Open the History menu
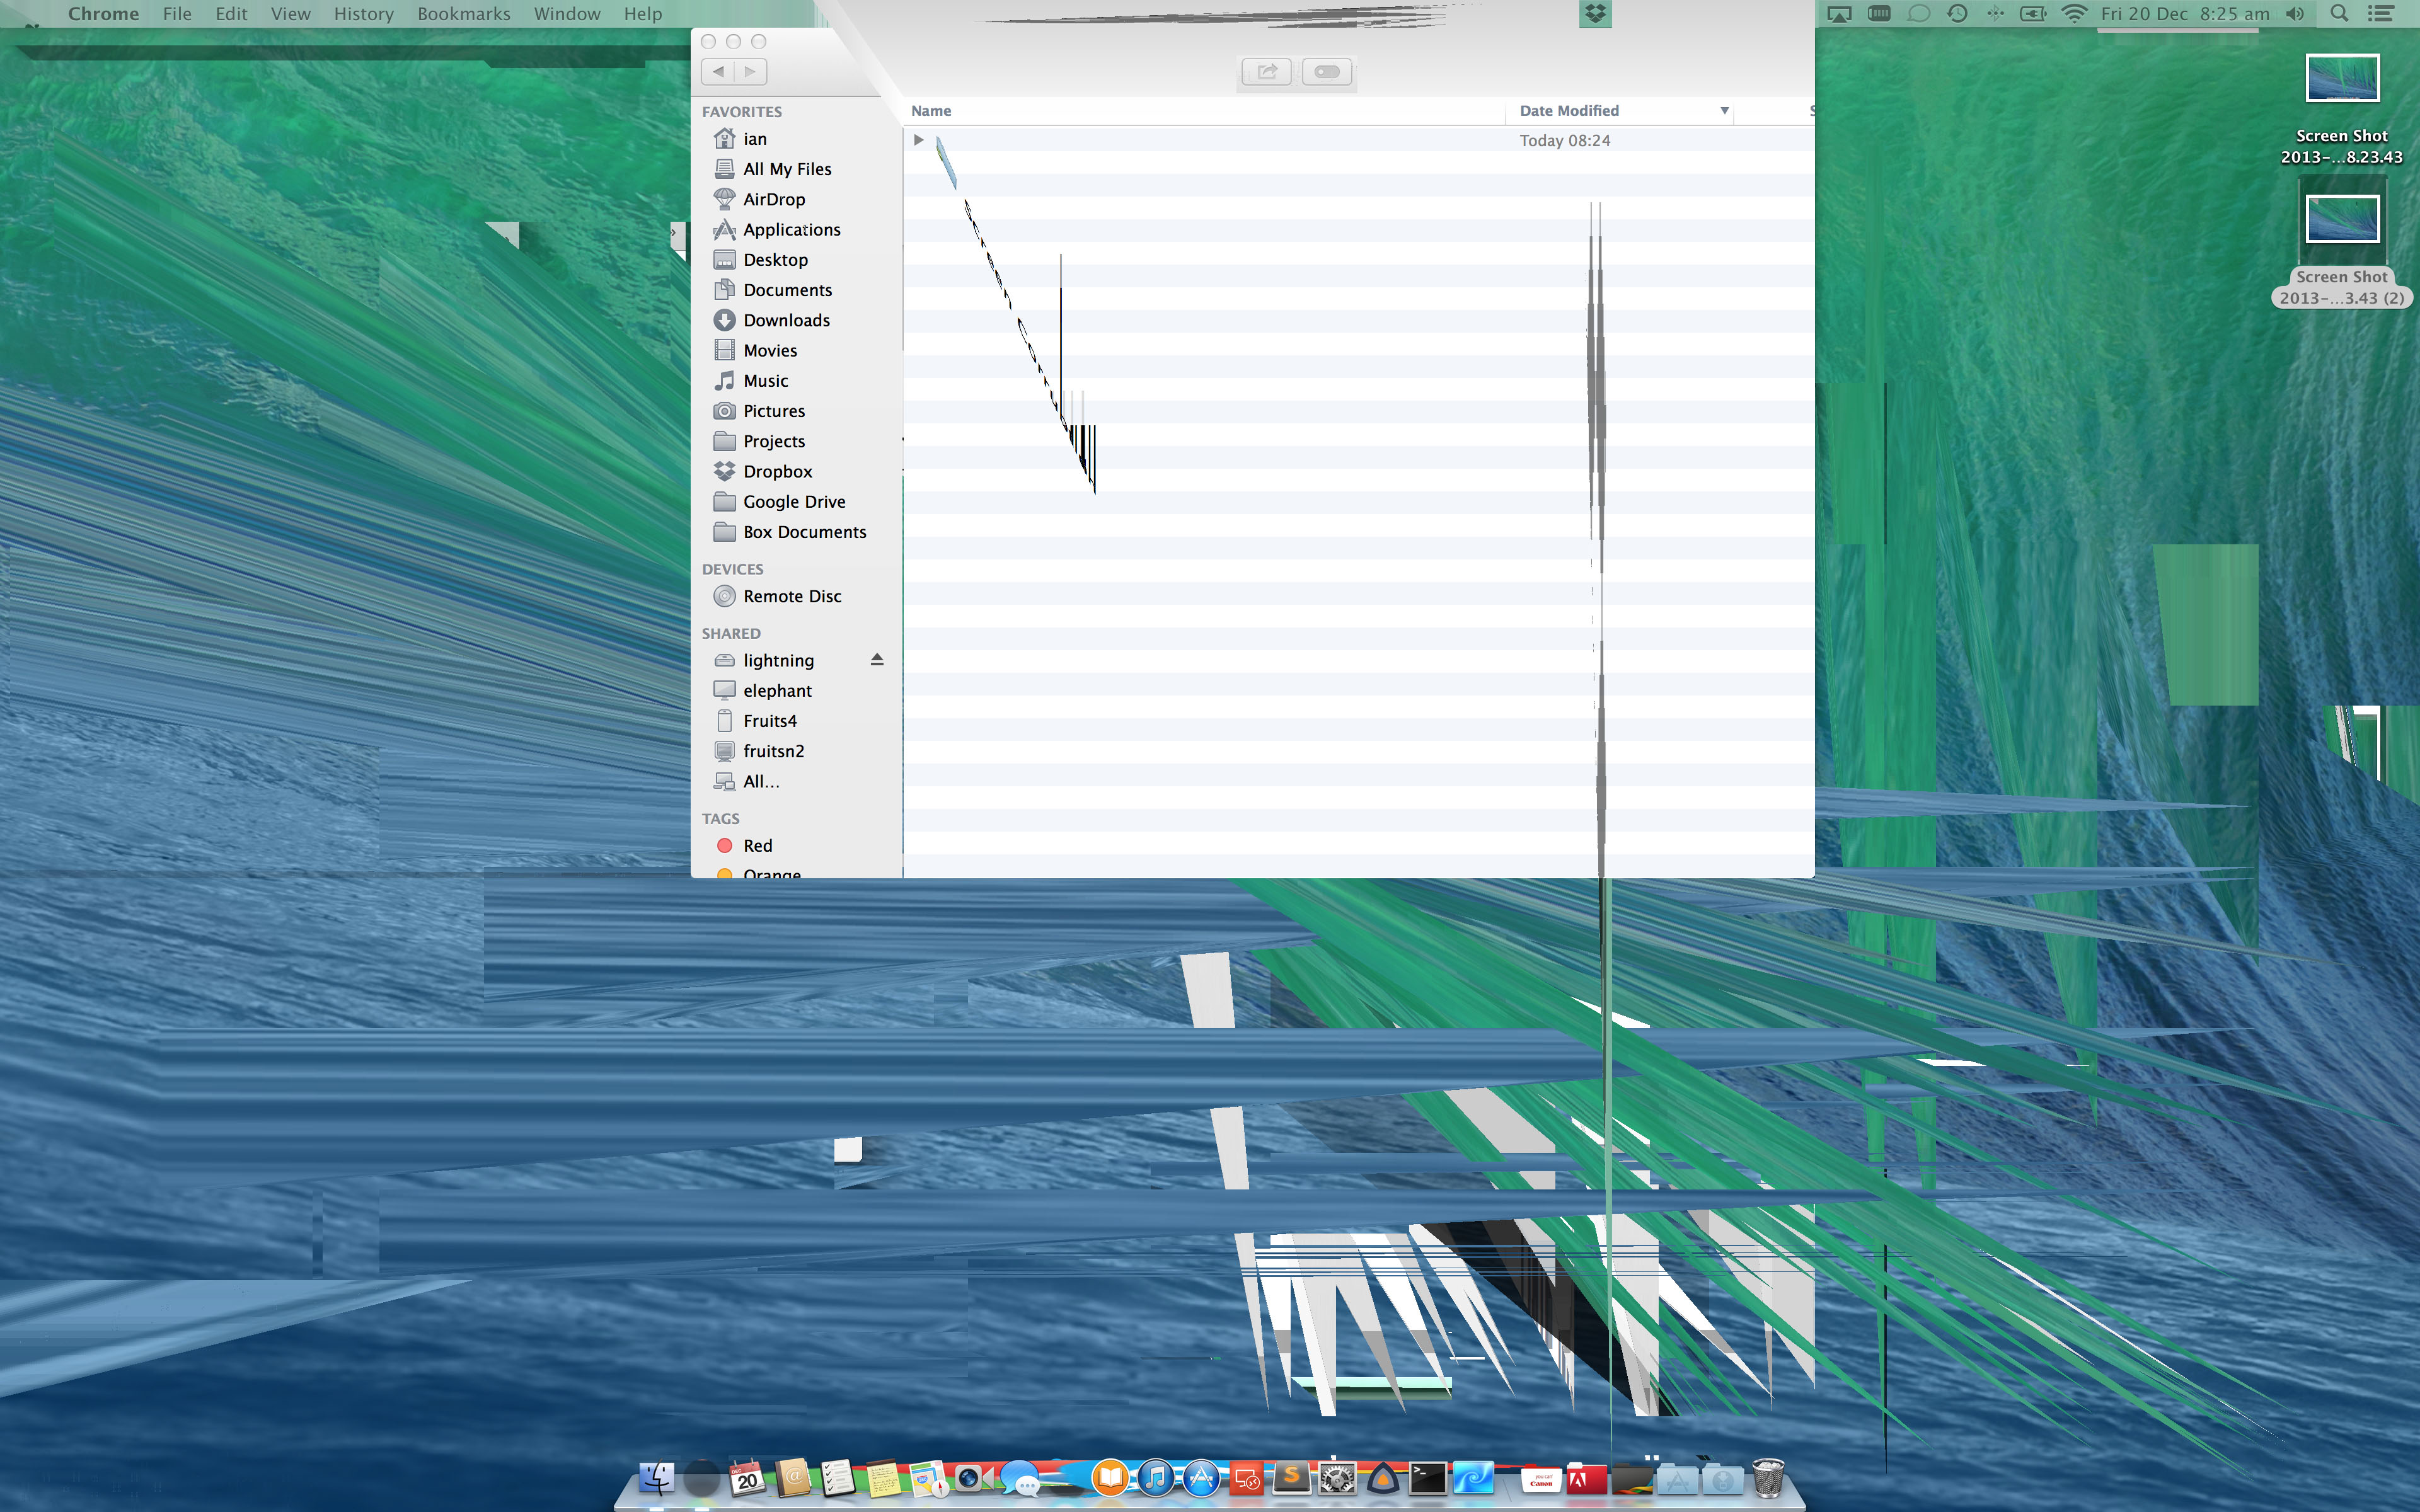 (363, 14)
